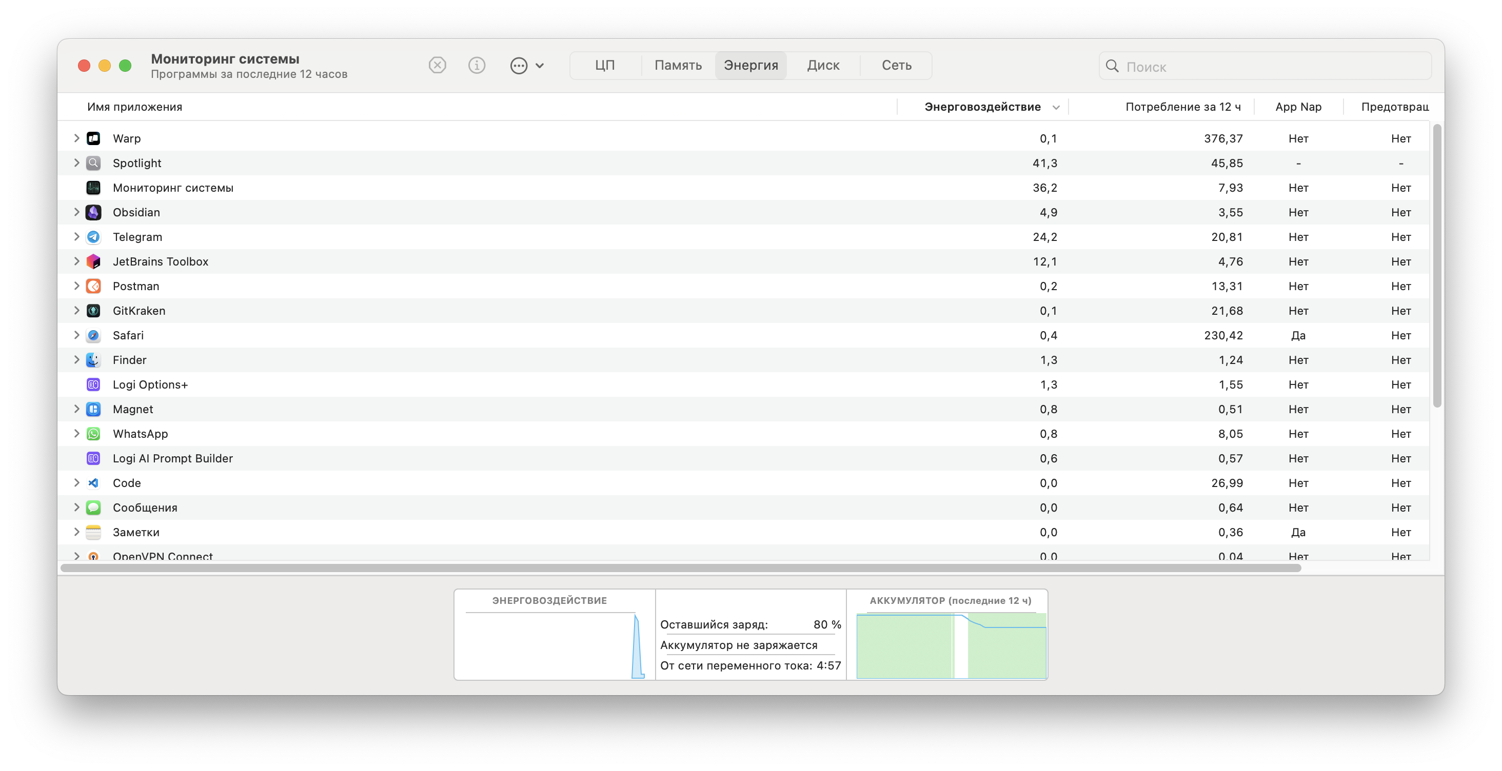
Task: Select the Warp 376,37 consumption value
Action: pyautogui.click(x=1223, y=138)
